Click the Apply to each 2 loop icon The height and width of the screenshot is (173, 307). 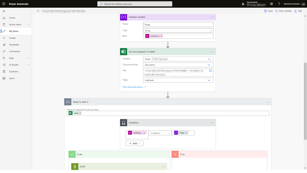click(x=68, y=102)
